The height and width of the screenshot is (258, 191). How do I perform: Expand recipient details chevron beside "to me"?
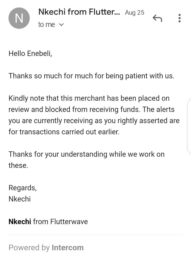[x=61, y=25]
